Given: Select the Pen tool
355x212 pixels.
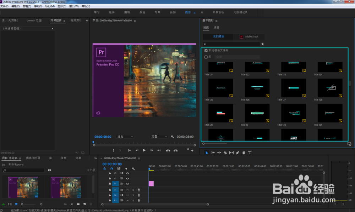Looking at the screenshot, I should (237, 153).
